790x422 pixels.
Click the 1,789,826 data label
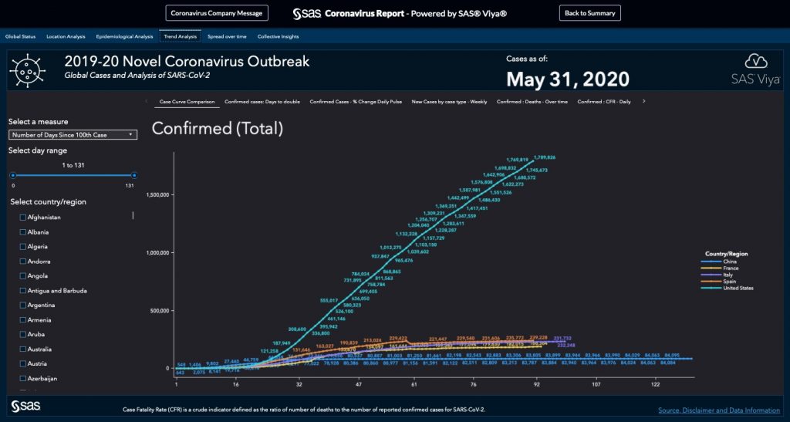click(545, 157)
